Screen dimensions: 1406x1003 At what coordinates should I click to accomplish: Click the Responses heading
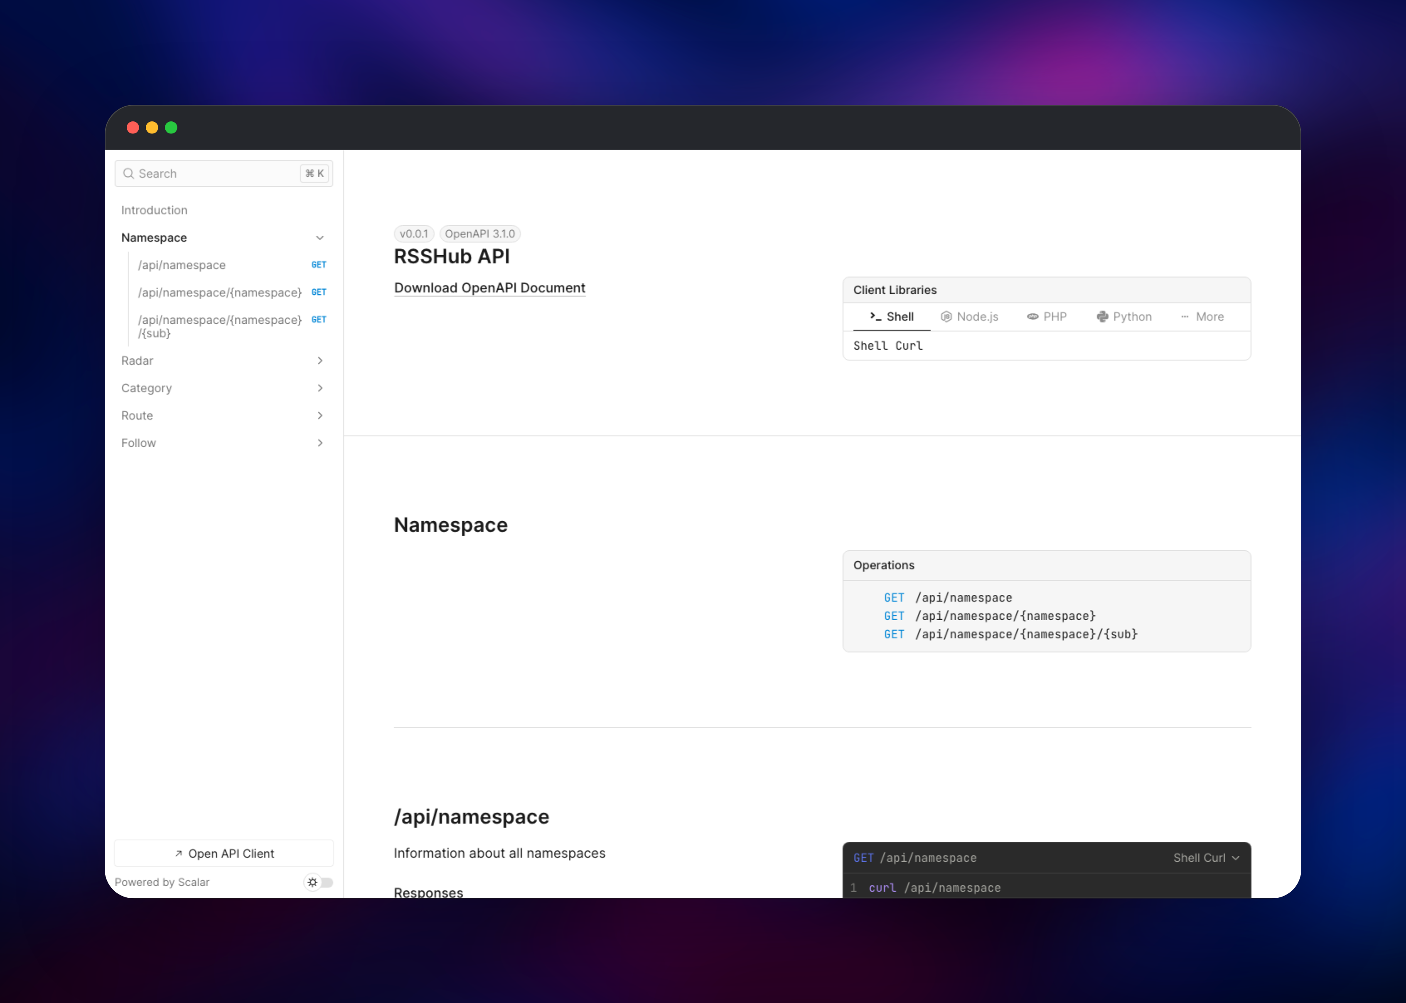(428, 892)
